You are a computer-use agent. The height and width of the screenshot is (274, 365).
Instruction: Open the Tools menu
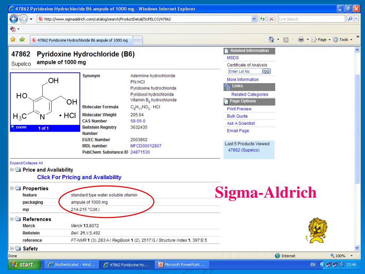tap(343, 40)
